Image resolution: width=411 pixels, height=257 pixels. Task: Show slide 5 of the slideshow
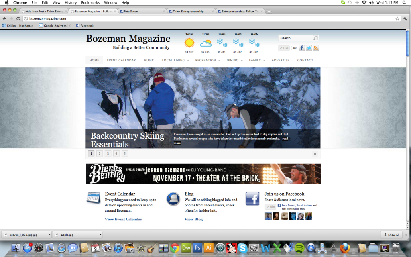coord(125,153)
